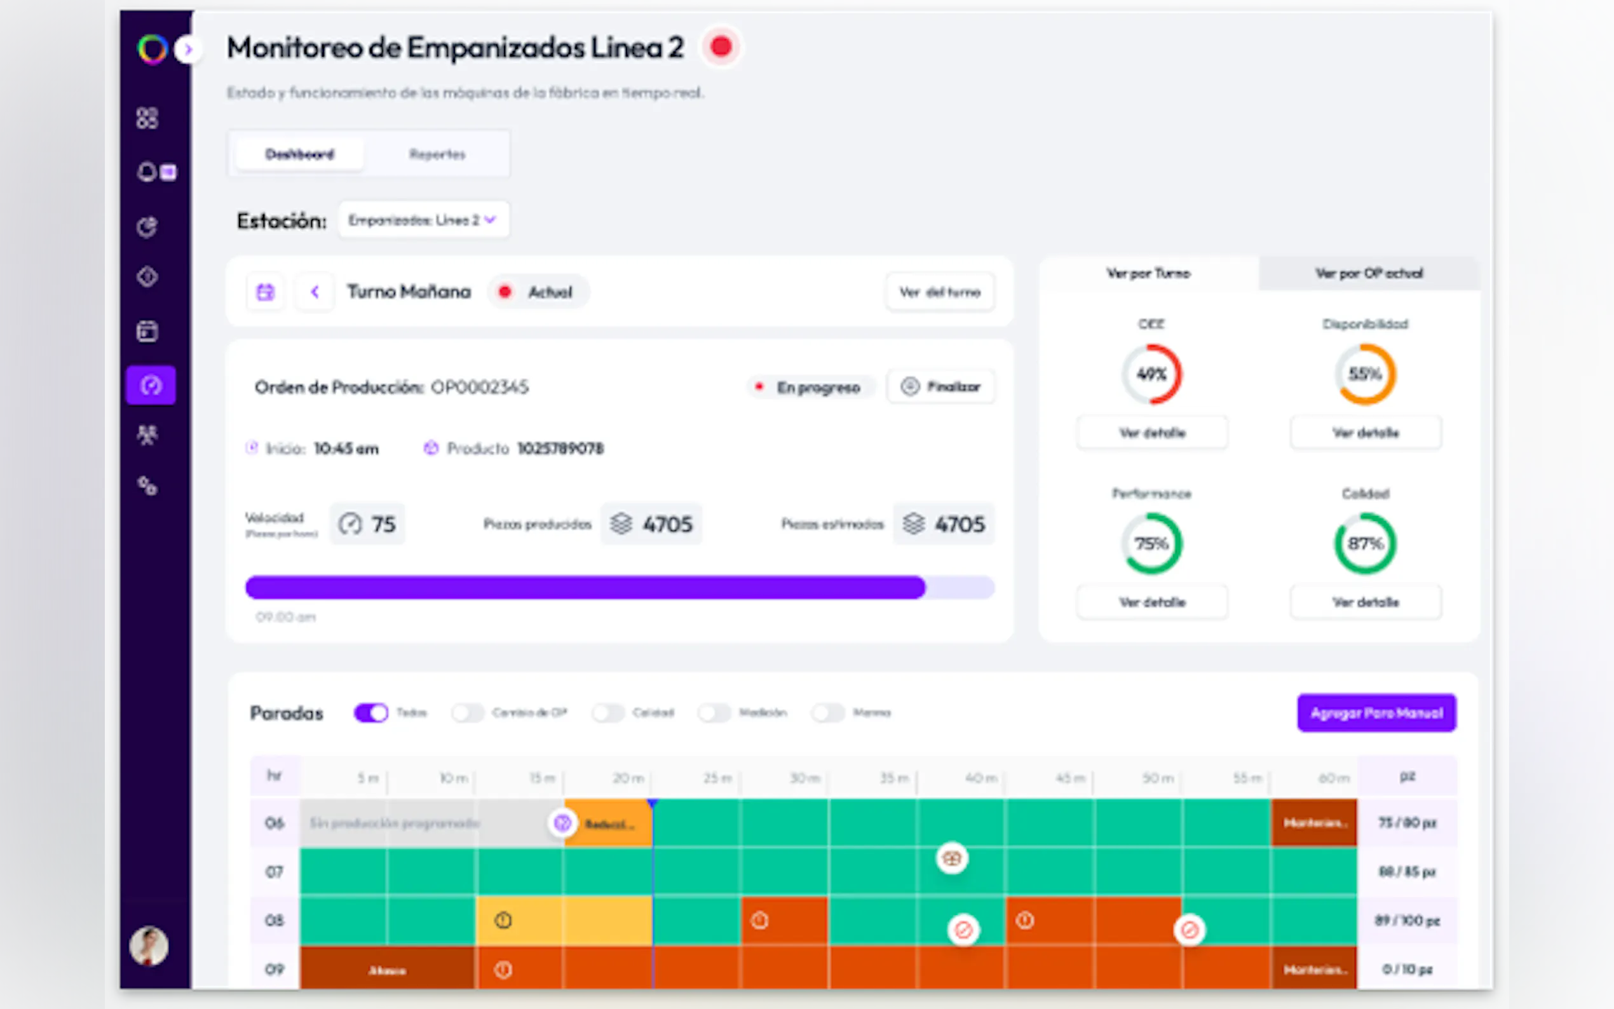Open the Estación dropdown Empanizados Linea 2
This screenshot has height=1009, width=1614.
click(423, 220)
